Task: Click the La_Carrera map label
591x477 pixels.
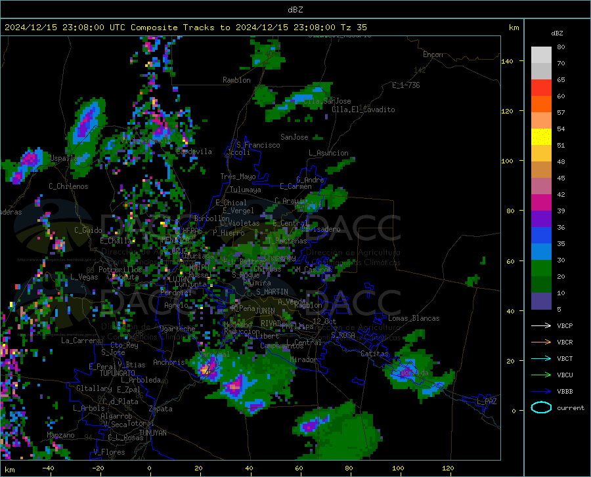Action: click(81, 341)
